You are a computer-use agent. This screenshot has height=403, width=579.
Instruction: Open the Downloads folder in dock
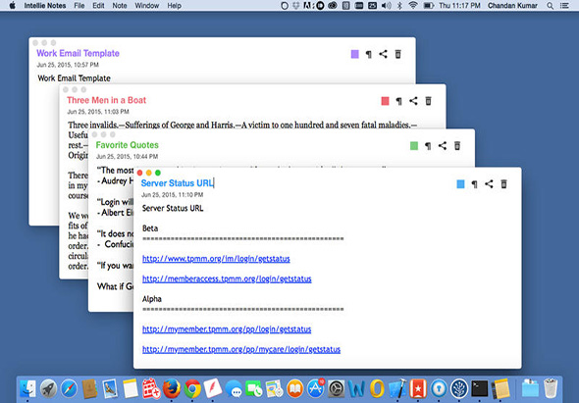(530, 388)
